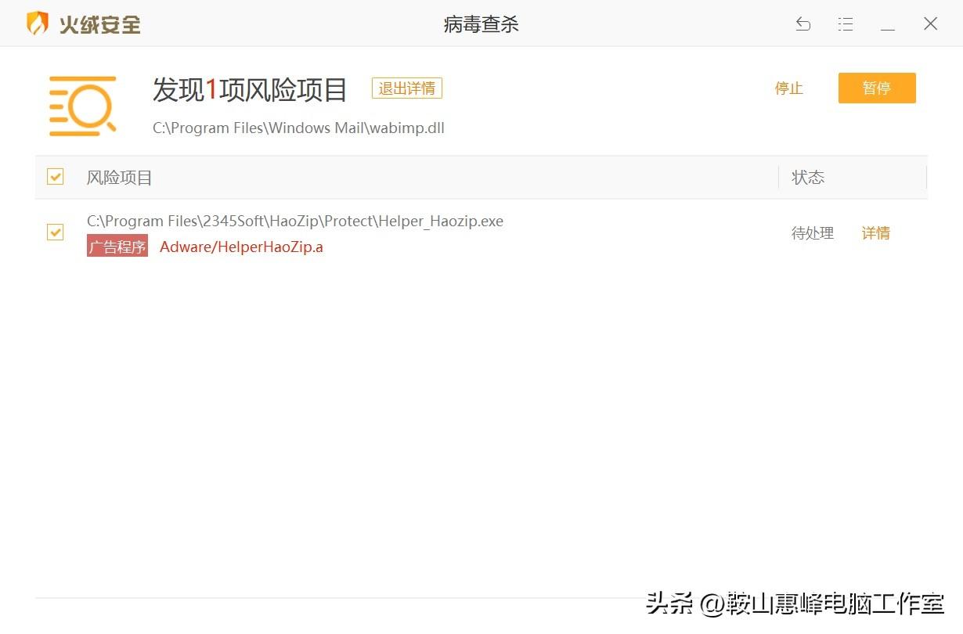Click the back arrow icon in title bar

(x=803, y=24)
